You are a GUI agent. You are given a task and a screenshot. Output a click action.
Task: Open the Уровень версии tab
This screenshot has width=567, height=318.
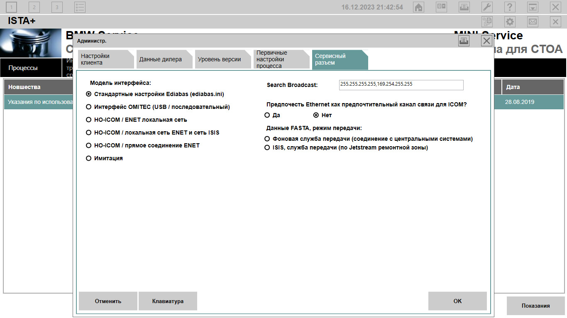pyautogui.click(x=219, y=59)
